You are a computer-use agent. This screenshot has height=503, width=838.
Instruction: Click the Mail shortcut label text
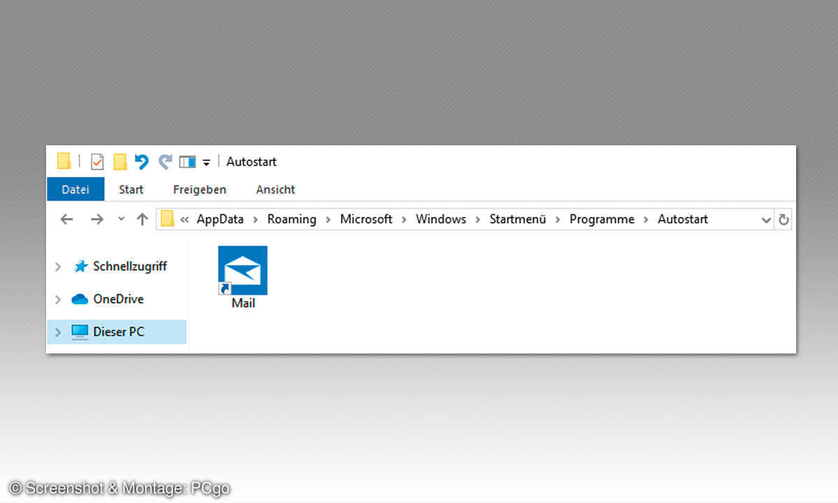(x=243, y=303)
